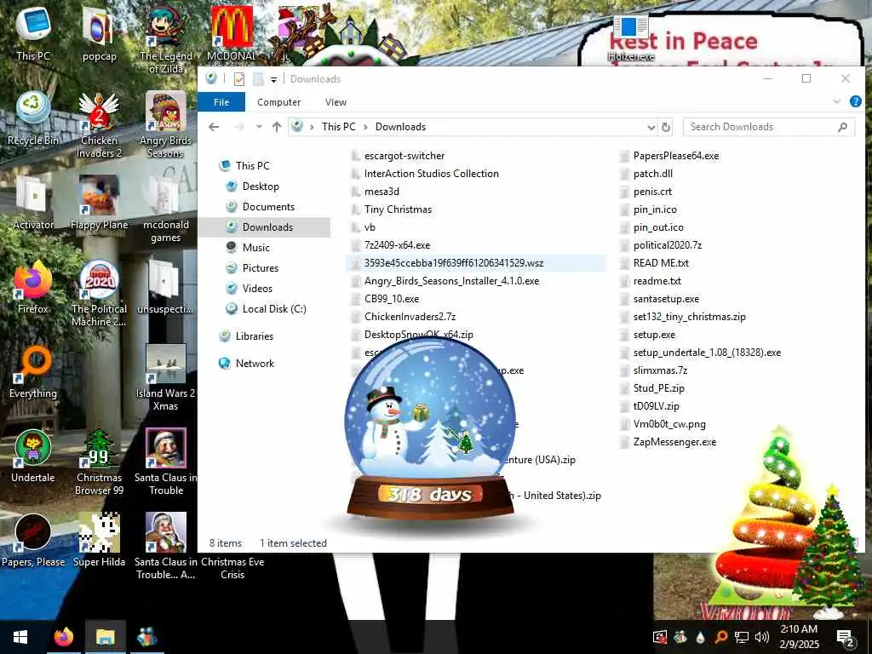872x654 pixels.
Task: Open Firefox from the taskbar
Action: tap(63, 637)
